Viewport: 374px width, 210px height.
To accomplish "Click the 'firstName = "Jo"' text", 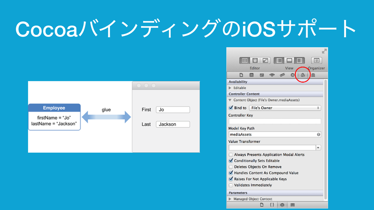I will [54, 118].
